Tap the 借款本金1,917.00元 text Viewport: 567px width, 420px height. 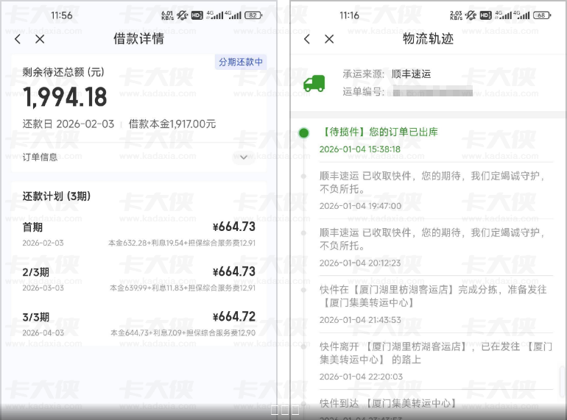pyautogui.click(x=172, y=124)
